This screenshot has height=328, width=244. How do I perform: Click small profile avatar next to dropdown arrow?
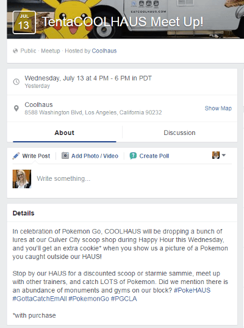(216, 155)
